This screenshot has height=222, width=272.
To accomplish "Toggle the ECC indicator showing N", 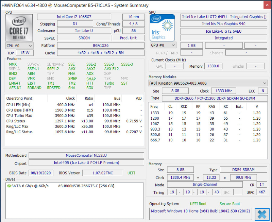I will 262,91.
